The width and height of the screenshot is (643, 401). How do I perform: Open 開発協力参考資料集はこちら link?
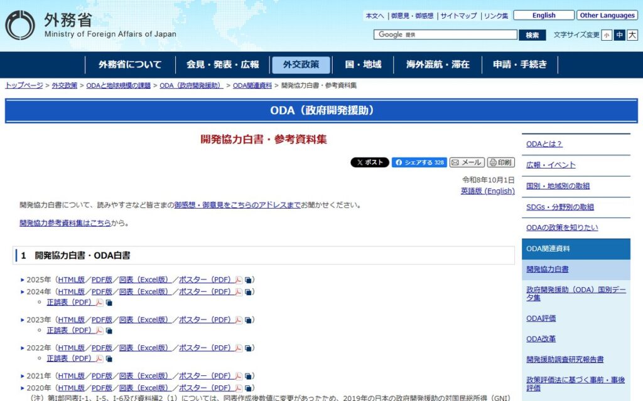[x=65, y=223]
